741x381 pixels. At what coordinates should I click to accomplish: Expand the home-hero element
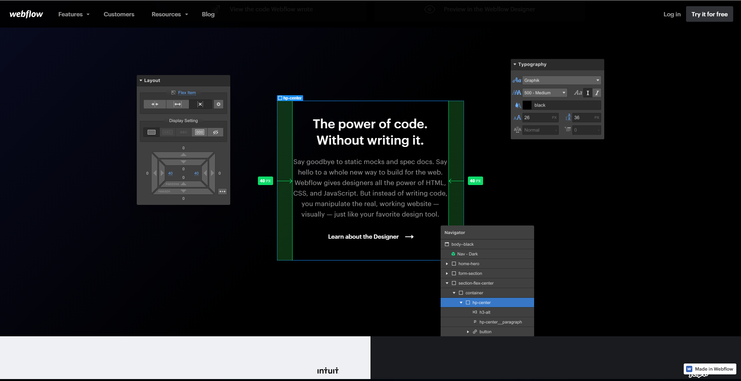click(447, 264)
